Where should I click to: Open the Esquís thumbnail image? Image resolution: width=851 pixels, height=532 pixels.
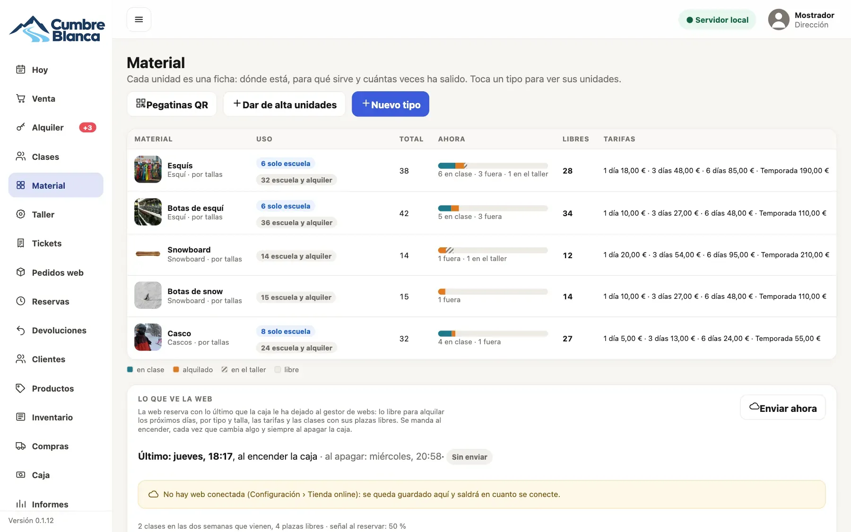point(148,169)
